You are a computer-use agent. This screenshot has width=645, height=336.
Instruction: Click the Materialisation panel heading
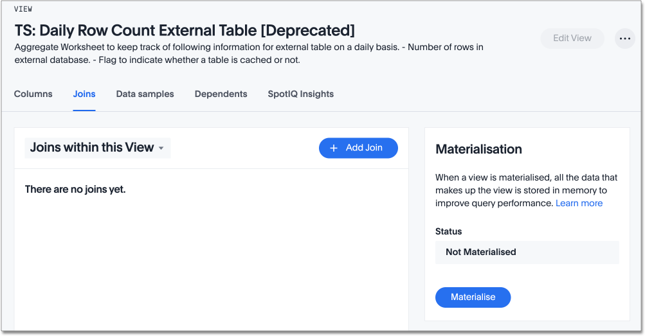click(x=478, y=149)
